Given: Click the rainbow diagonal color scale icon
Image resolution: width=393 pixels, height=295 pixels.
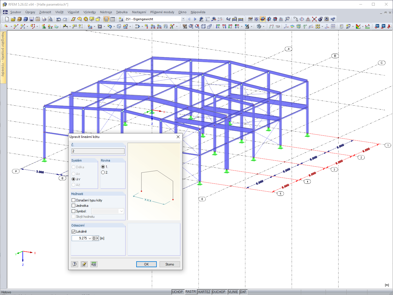Looking at the screenshot, I should 358,26.
